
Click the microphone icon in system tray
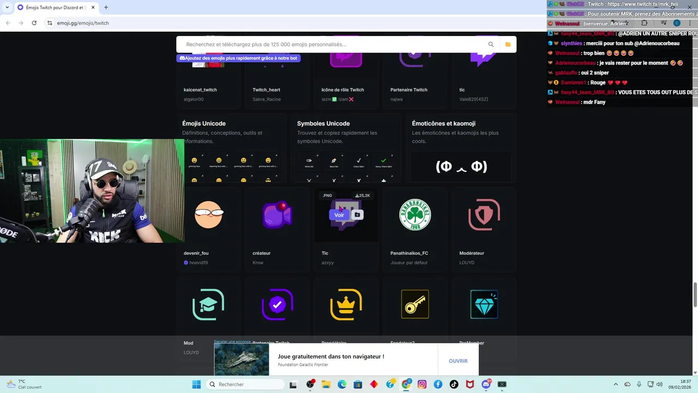tap(639, 384)
